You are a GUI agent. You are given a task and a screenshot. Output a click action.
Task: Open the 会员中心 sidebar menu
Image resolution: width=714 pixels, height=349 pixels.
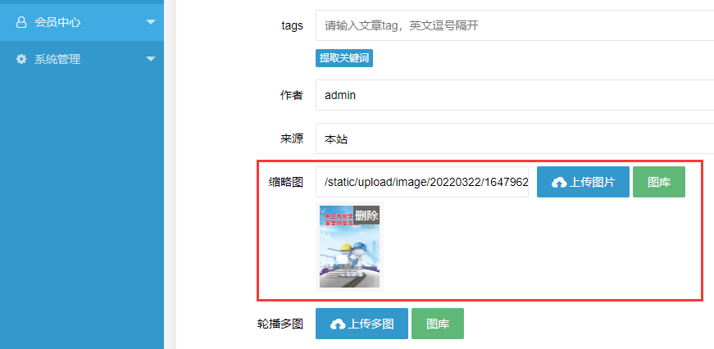(82, 22)
